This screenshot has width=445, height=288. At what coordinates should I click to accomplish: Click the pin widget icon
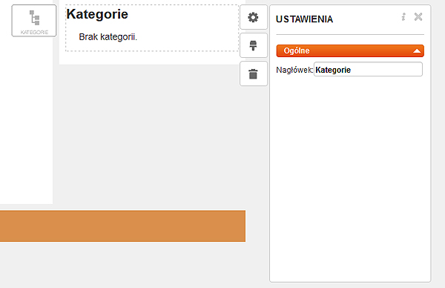253,45
